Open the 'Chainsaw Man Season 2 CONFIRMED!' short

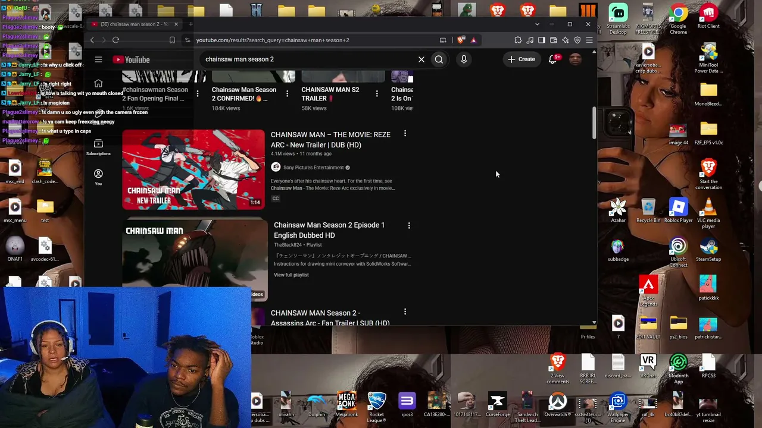tap(244, 94)
